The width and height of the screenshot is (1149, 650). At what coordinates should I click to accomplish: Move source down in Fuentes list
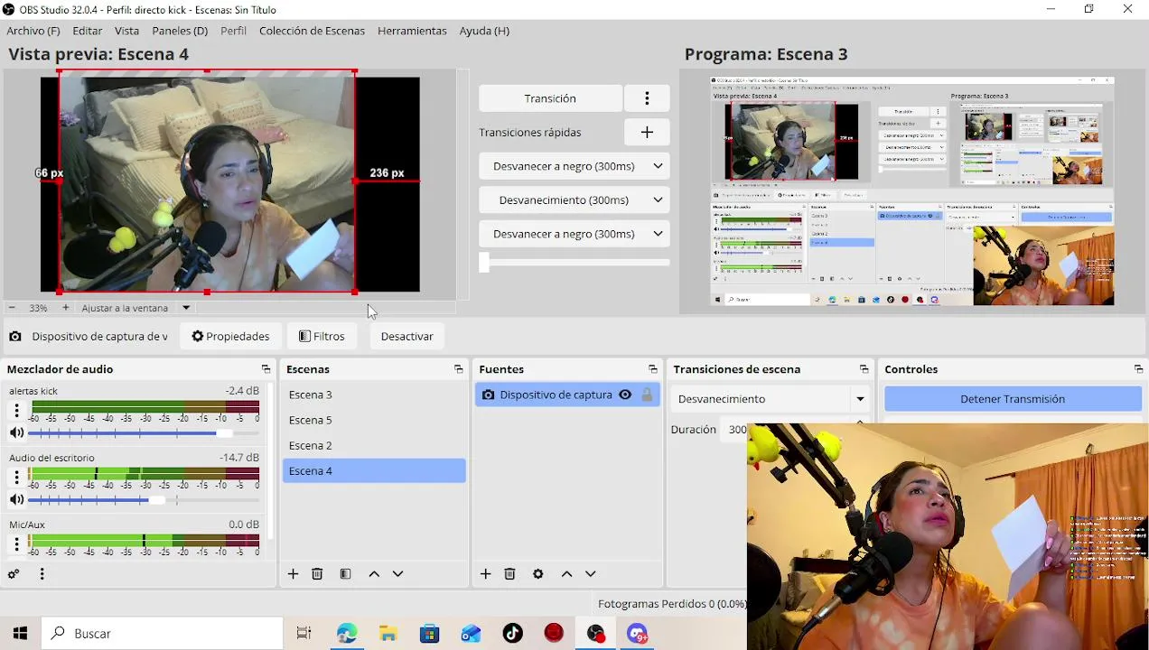coord(591,574)
